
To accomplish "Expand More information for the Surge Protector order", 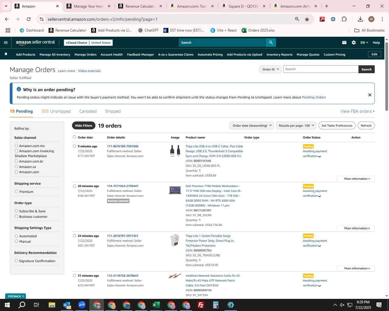I will pyautogui.click(x=356, y=268).
